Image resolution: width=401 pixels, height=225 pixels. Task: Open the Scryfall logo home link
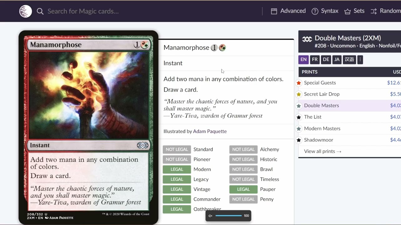coord(26,11)
